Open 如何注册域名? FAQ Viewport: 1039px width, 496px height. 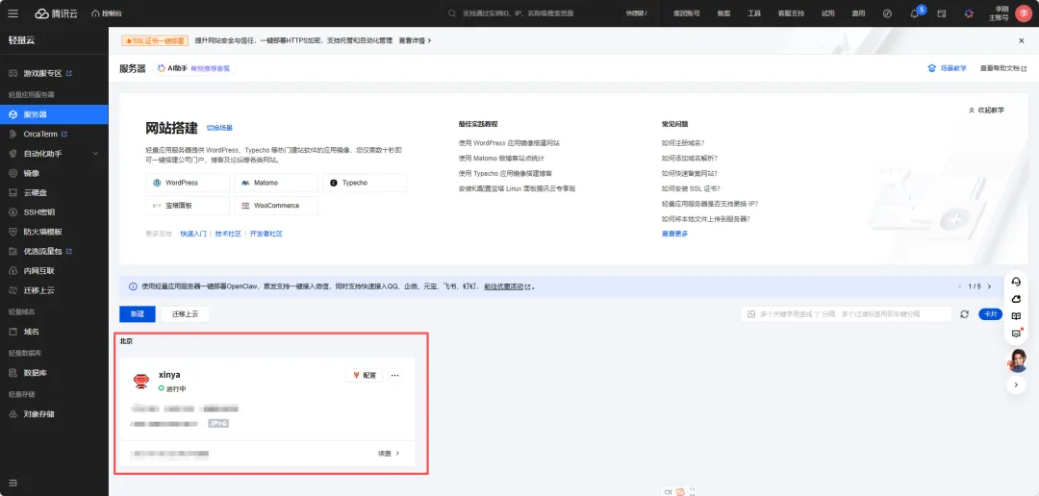[x=682, y=142]
